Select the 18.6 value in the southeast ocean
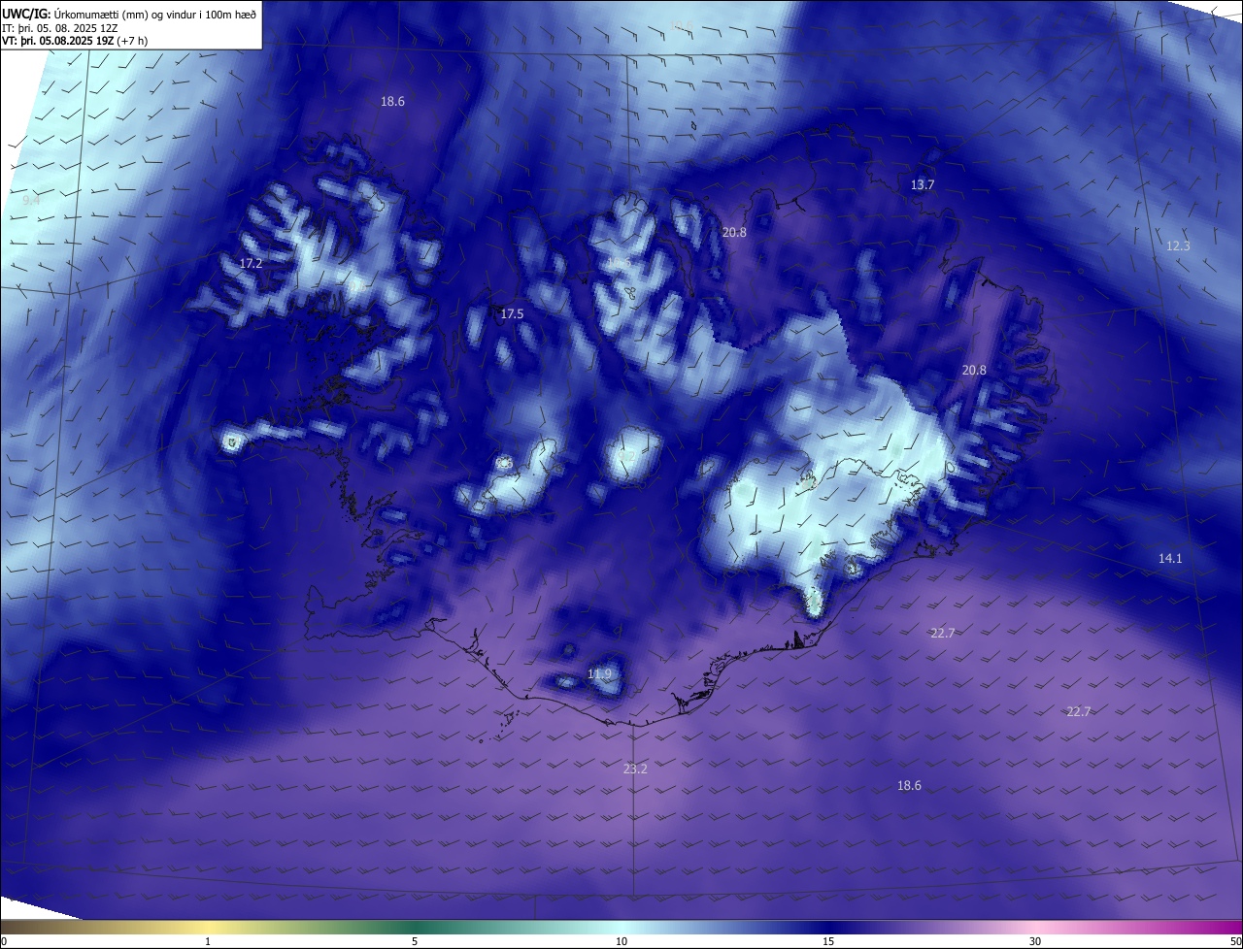 coord(909,786)
